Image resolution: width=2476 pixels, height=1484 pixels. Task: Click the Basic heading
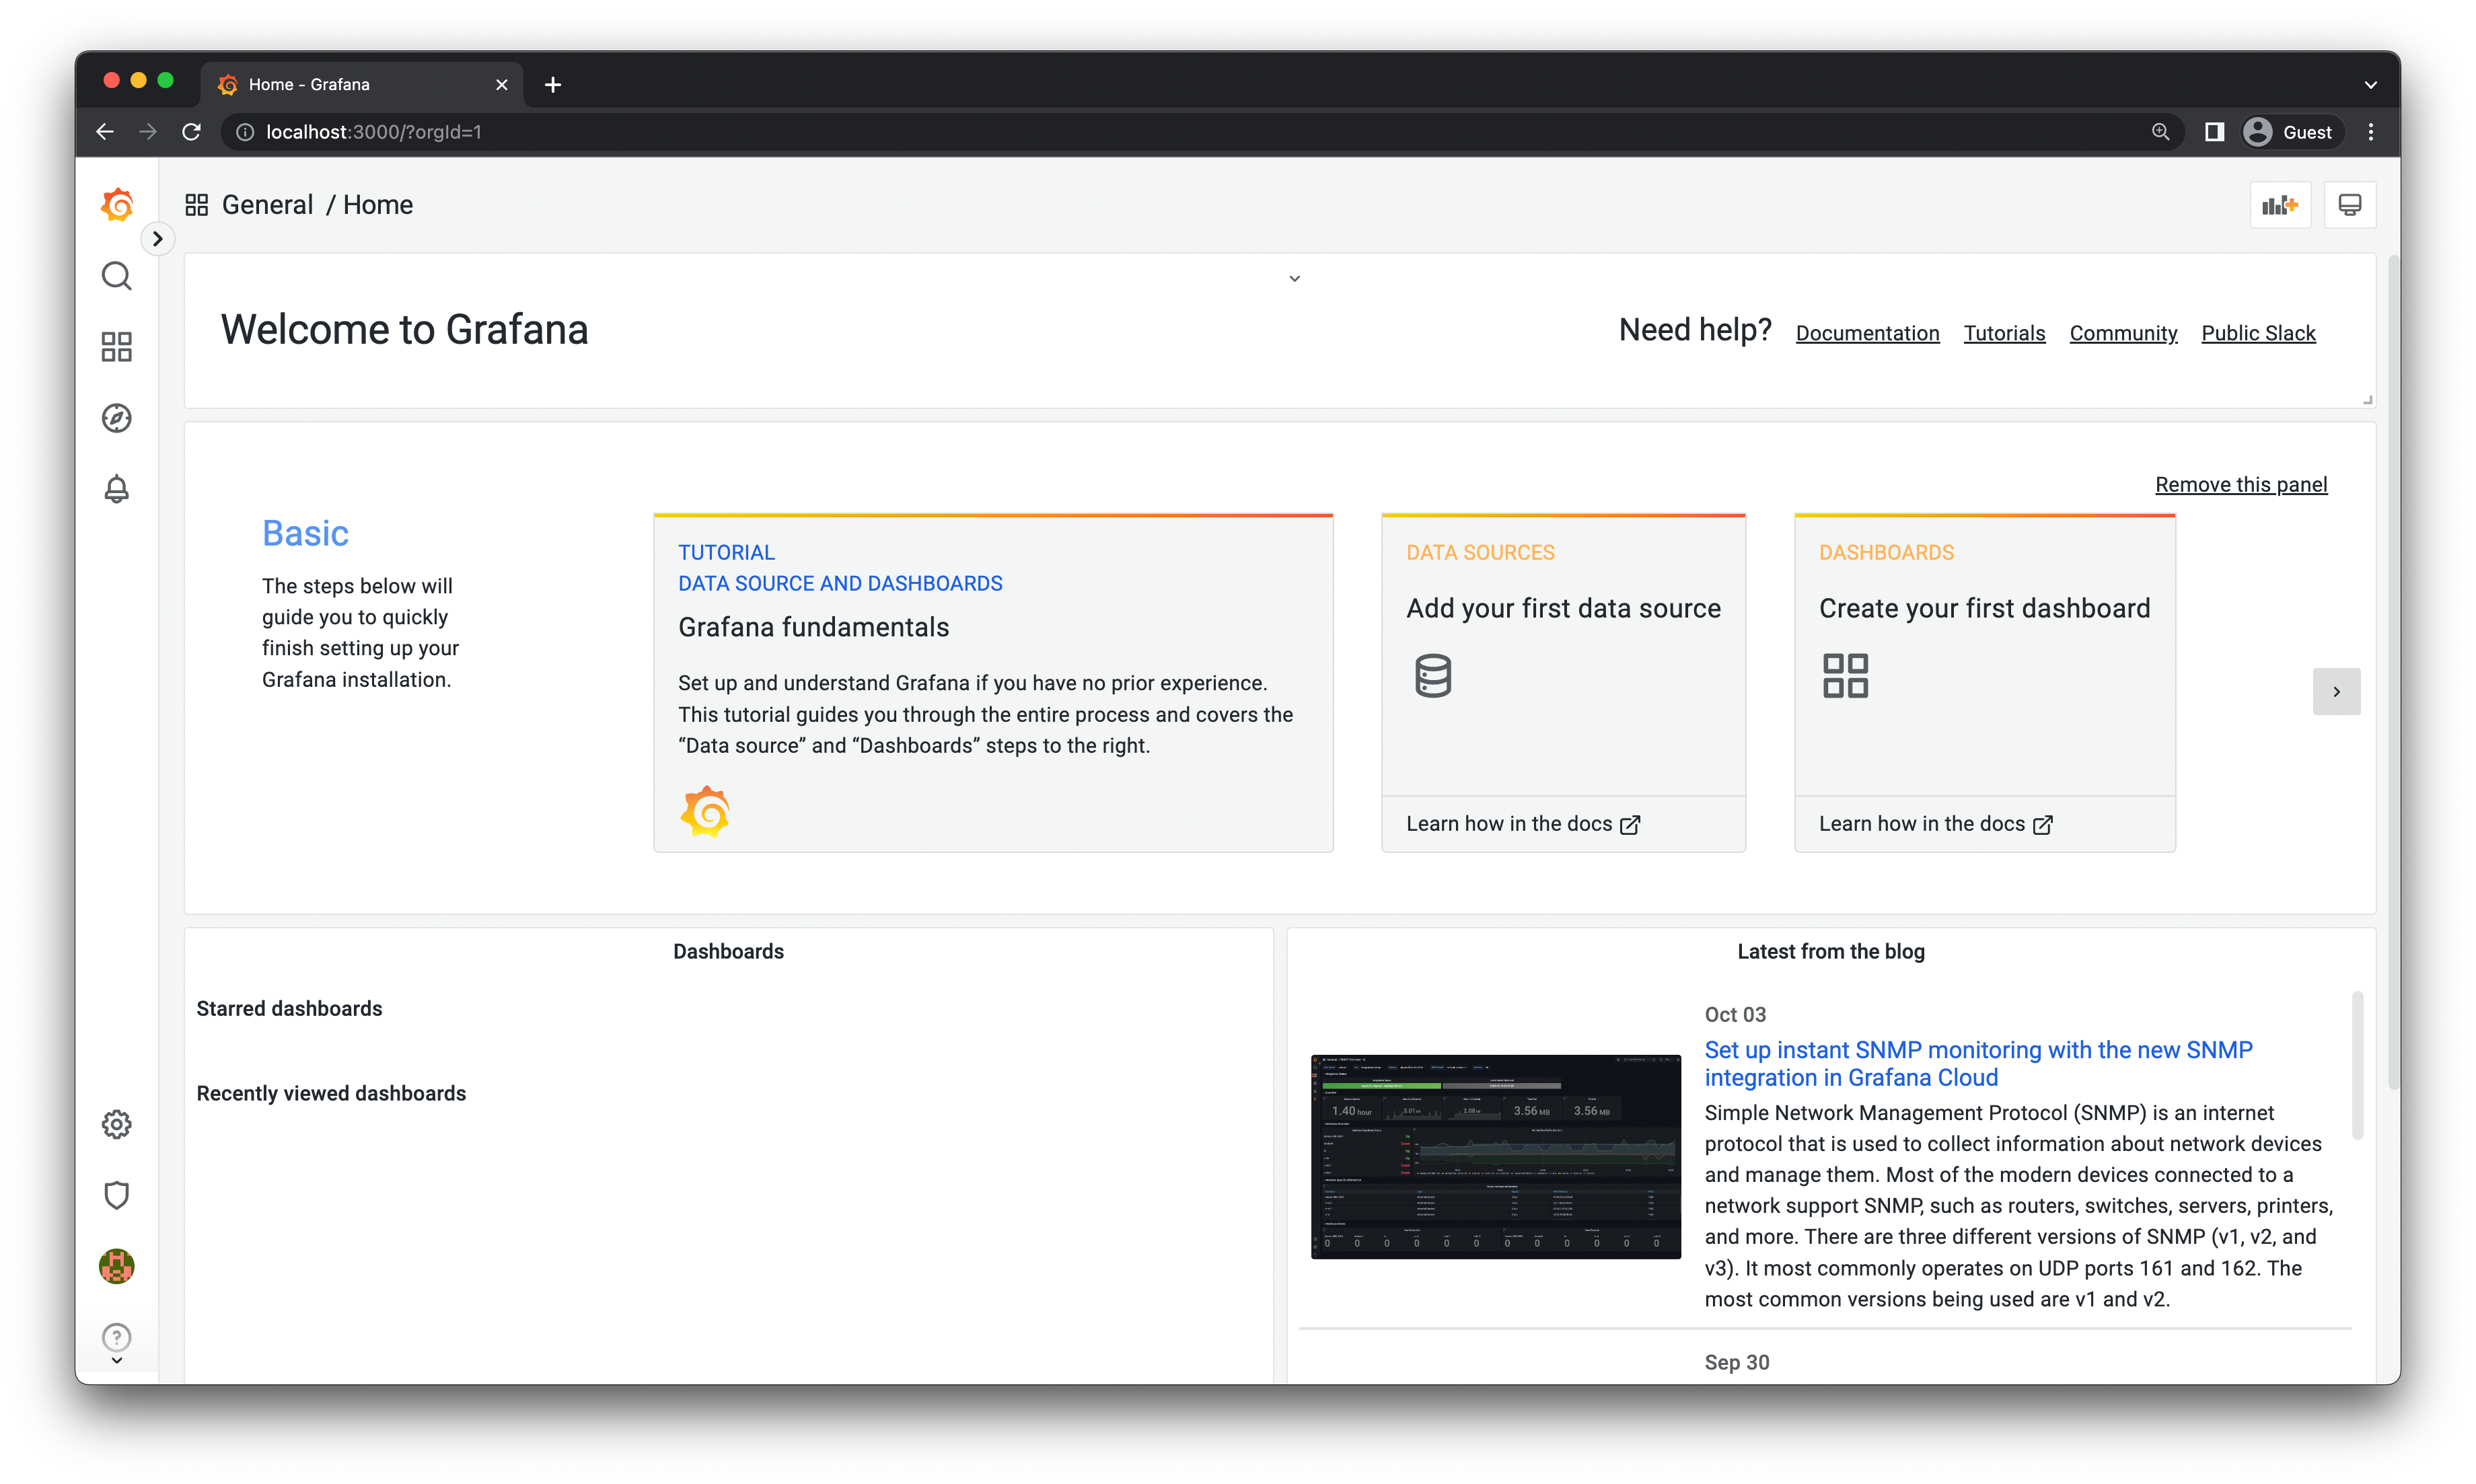tap(305, 533)
